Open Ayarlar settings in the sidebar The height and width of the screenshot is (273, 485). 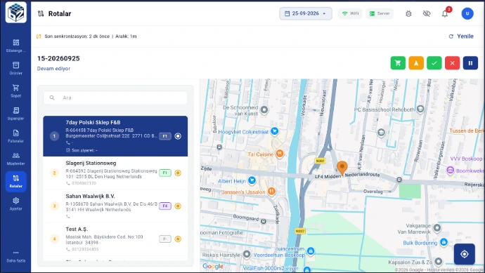[x=15, y=204]
